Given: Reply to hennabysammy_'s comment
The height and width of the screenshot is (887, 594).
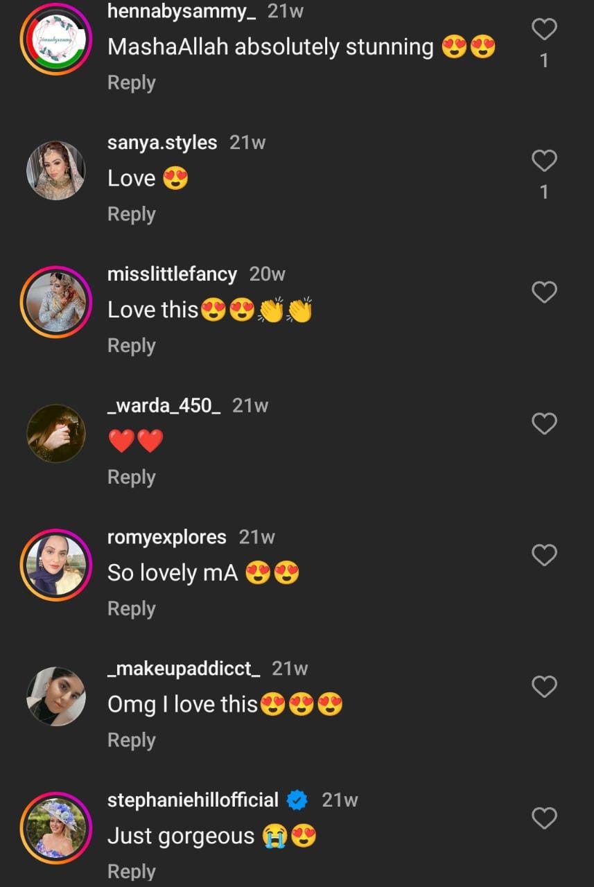Looking at the screenshot, I should pos(131,82).
